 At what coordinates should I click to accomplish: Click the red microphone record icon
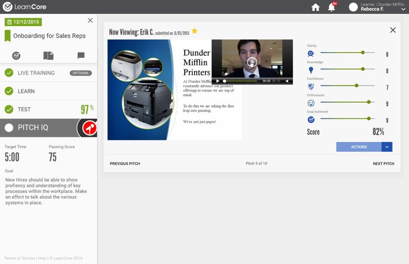tap(89, 128)
